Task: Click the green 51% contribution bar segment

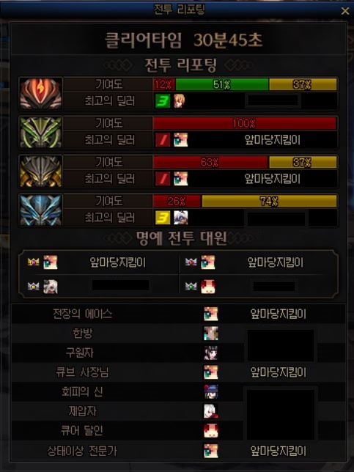Action: 222,84
